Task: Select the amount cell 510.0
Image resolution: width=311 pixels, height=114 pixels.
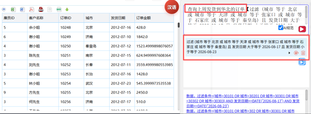Action: 154,102
